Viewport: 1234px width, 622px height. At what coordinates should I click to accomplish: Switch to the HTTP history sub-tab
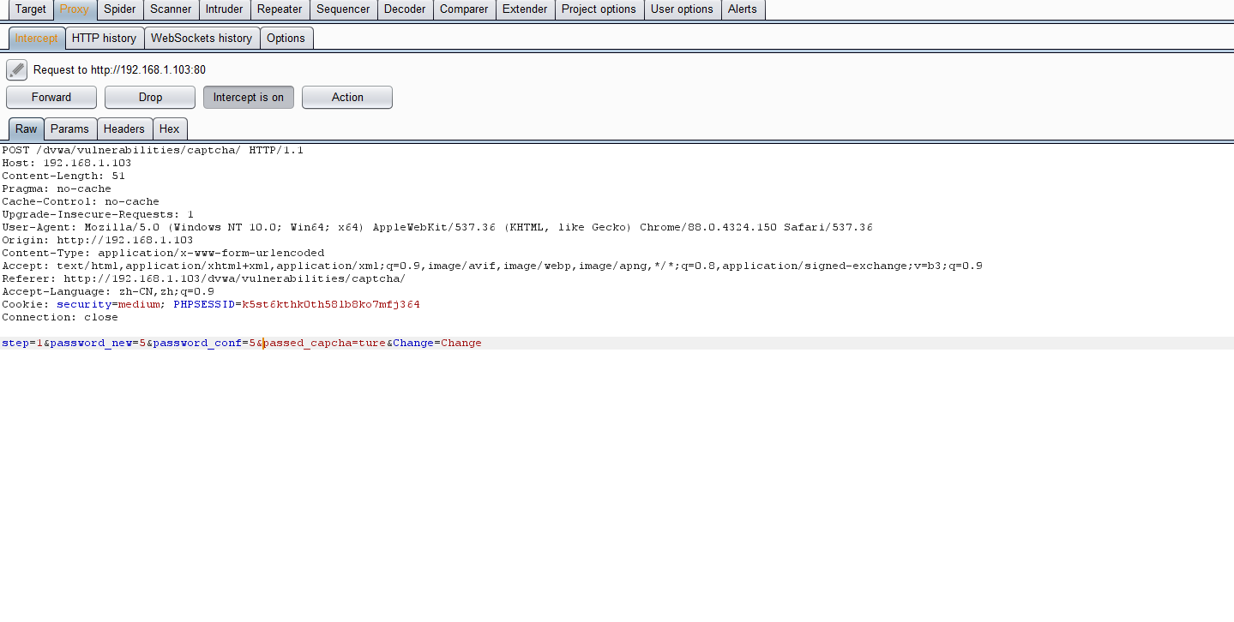click(104, 39)
